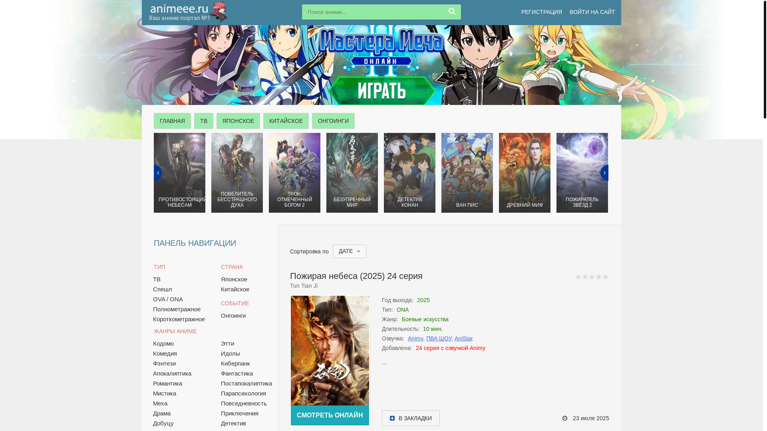
Task: Click Пожирая небеса poster image
Action: [x=330, y=350]
